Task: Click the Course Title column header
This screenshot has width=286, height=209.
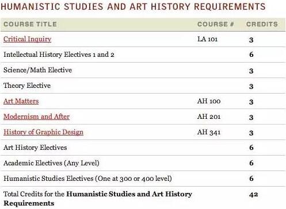Action: point(30,24)
